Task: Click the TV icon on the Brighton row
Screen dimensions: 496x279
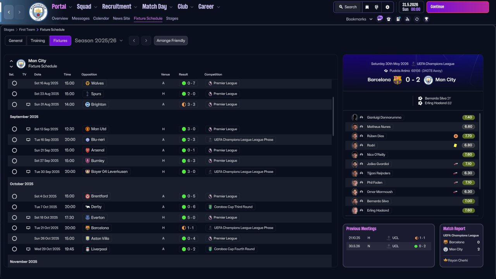Action: [28, 104]
